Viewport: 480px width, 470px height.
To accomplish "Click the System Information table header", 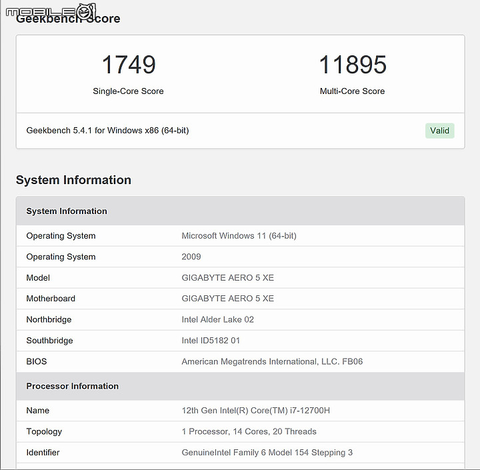I will (x=240, y=211).
